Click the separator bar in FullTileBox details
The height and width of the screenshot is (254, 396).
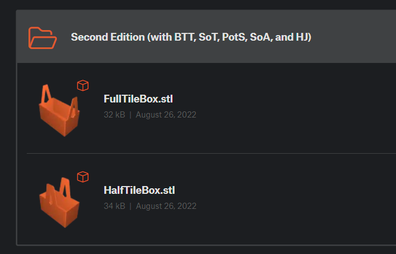(131, 115)
